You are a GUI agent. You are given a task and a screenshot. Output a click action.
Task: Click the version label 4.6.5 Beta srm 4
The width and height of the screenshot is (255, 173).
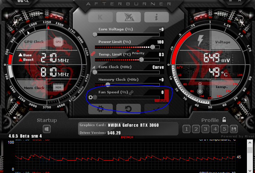point(25,136)
